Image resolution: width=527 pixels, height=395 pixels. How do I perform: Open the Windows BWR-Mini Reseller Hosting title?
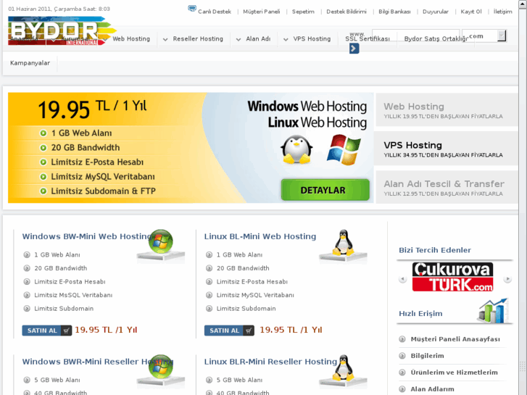97,362
